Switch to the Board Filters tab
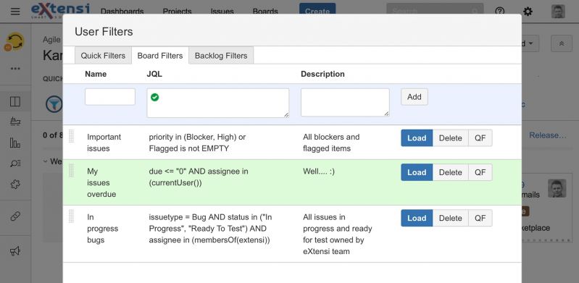The width and height of the screenshot is (579, 283). point(160,56)
